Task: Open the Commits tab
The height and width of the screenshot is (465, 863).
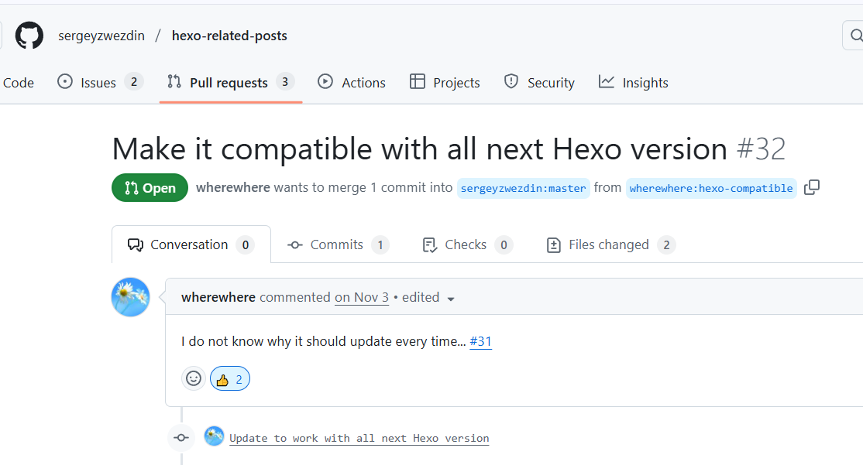Action: point(337,245)
